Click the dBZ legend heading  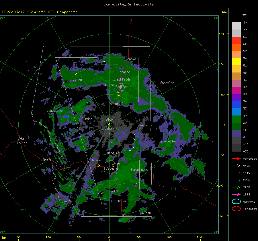click(243, 15)
